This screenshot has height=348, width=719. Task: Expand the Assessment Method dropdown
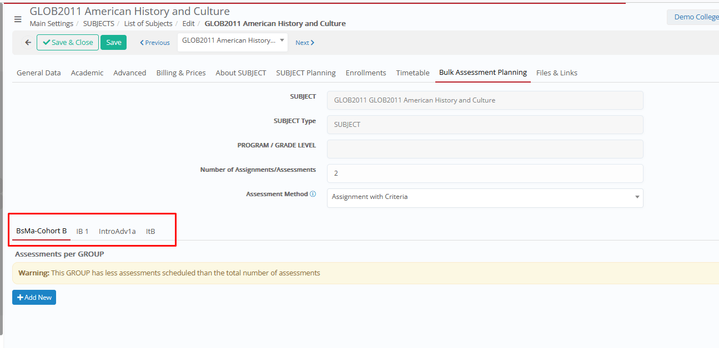coord(485,197)
